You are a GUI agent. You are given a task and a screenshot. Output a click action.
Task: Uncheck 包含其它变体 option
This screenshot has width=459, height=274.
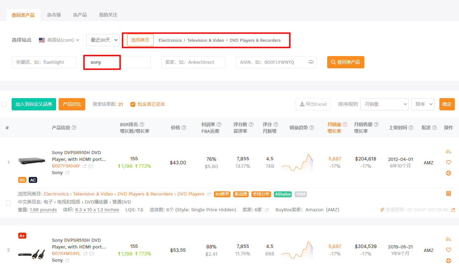click(133, 104)
